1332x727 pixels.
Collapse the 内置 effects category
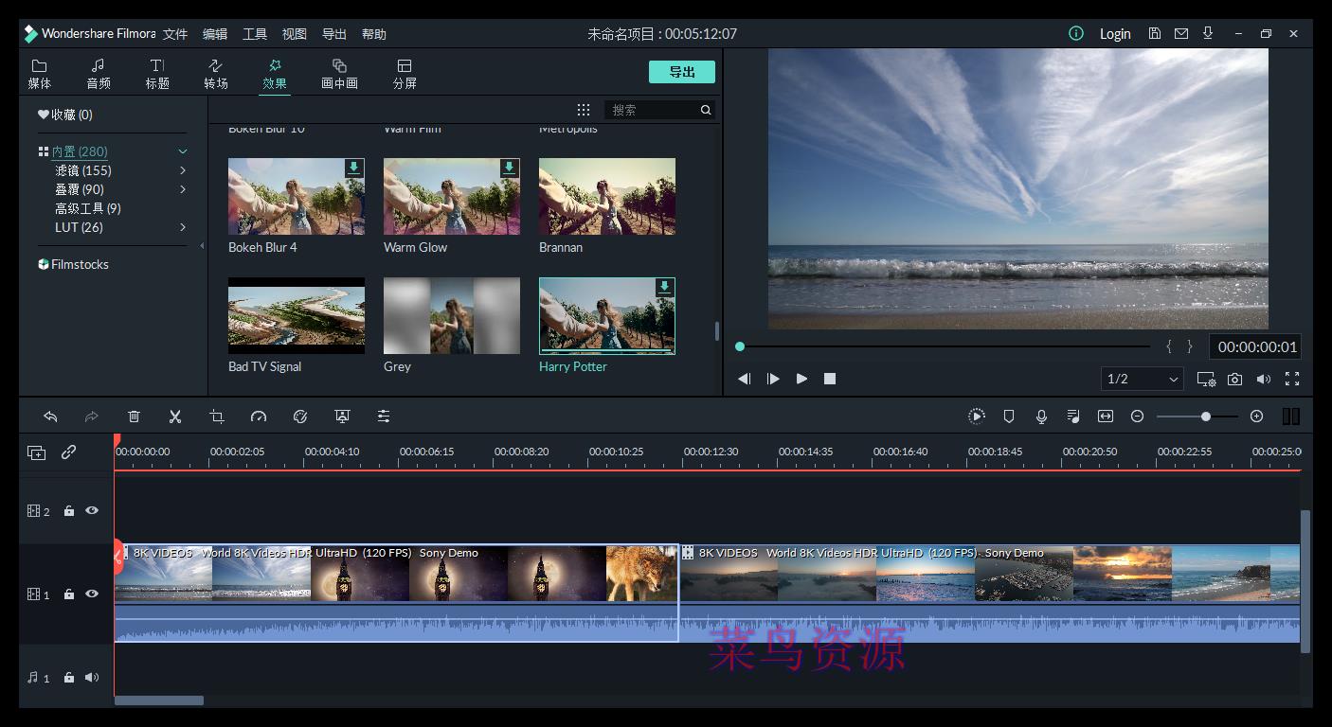182,151
